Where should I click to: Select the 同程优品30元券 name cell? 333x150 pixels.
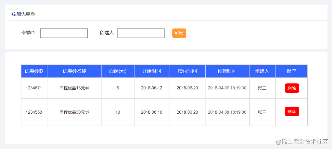point(74,112)
